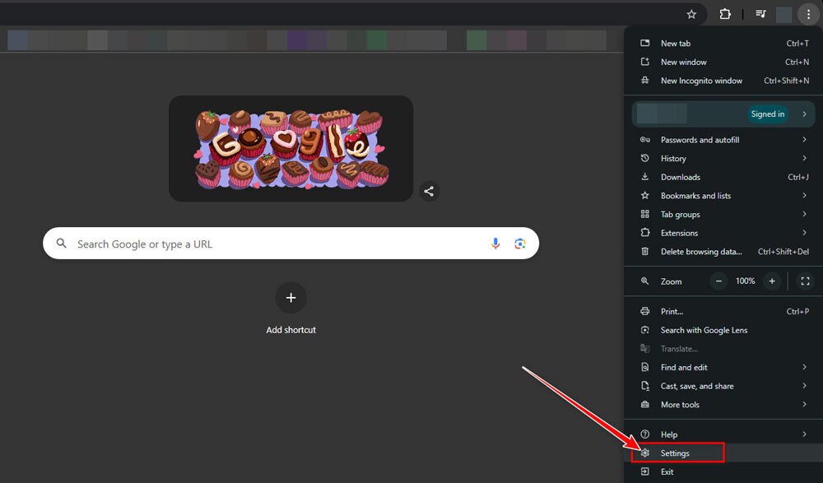
Task: Expand the Extensions submenu entry
Action: (x=723, y=233)
